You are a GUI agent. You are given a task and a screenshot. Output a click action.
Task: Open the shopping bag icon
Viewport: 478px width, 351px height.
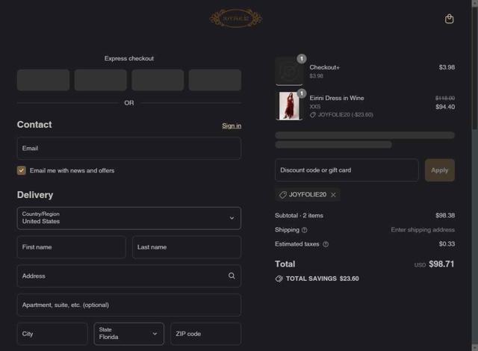click(x=449, y=19)
